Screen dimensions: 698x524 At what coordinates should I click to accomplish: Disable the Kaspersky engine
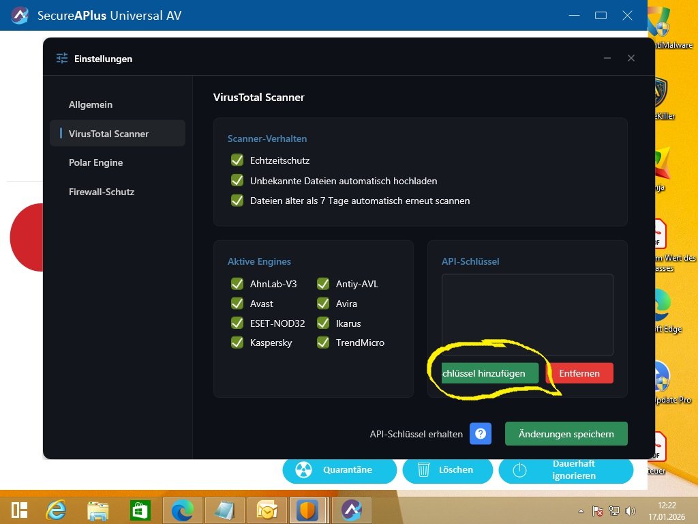coord(237,343)
